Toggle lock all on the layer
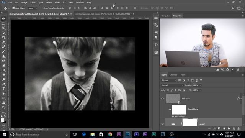Viewport: 245px width, 138px height. (x=184, y=90)
